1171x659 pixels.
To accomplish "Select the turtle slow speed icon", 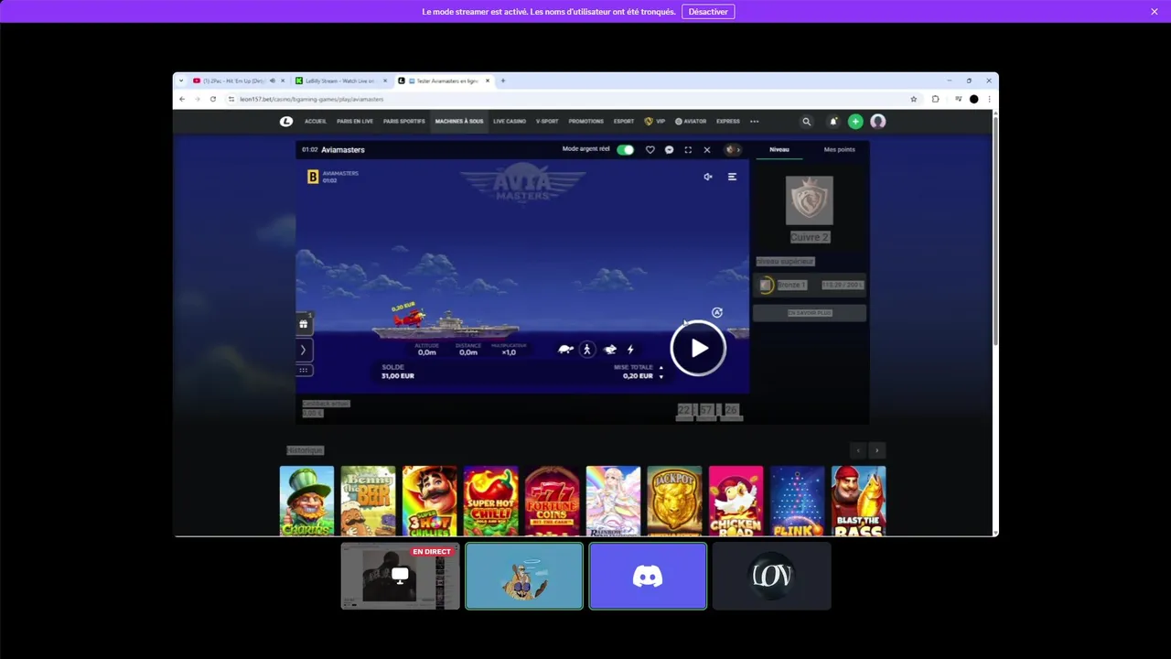I will pyautogui.click(x=566, y=349).
